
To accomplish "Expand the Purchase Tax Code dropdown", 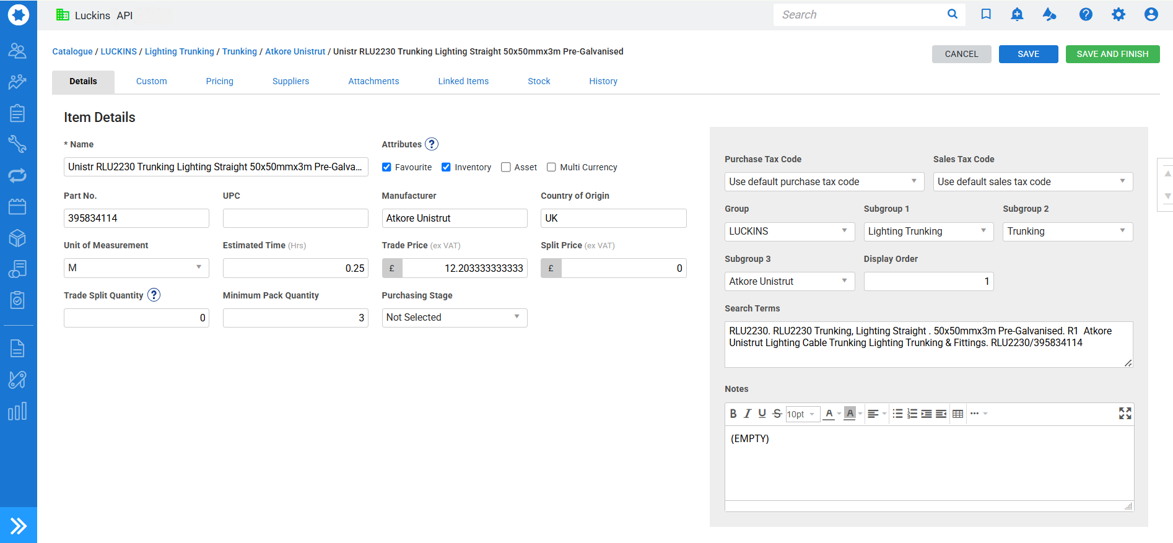I will (x=824, y=182).
